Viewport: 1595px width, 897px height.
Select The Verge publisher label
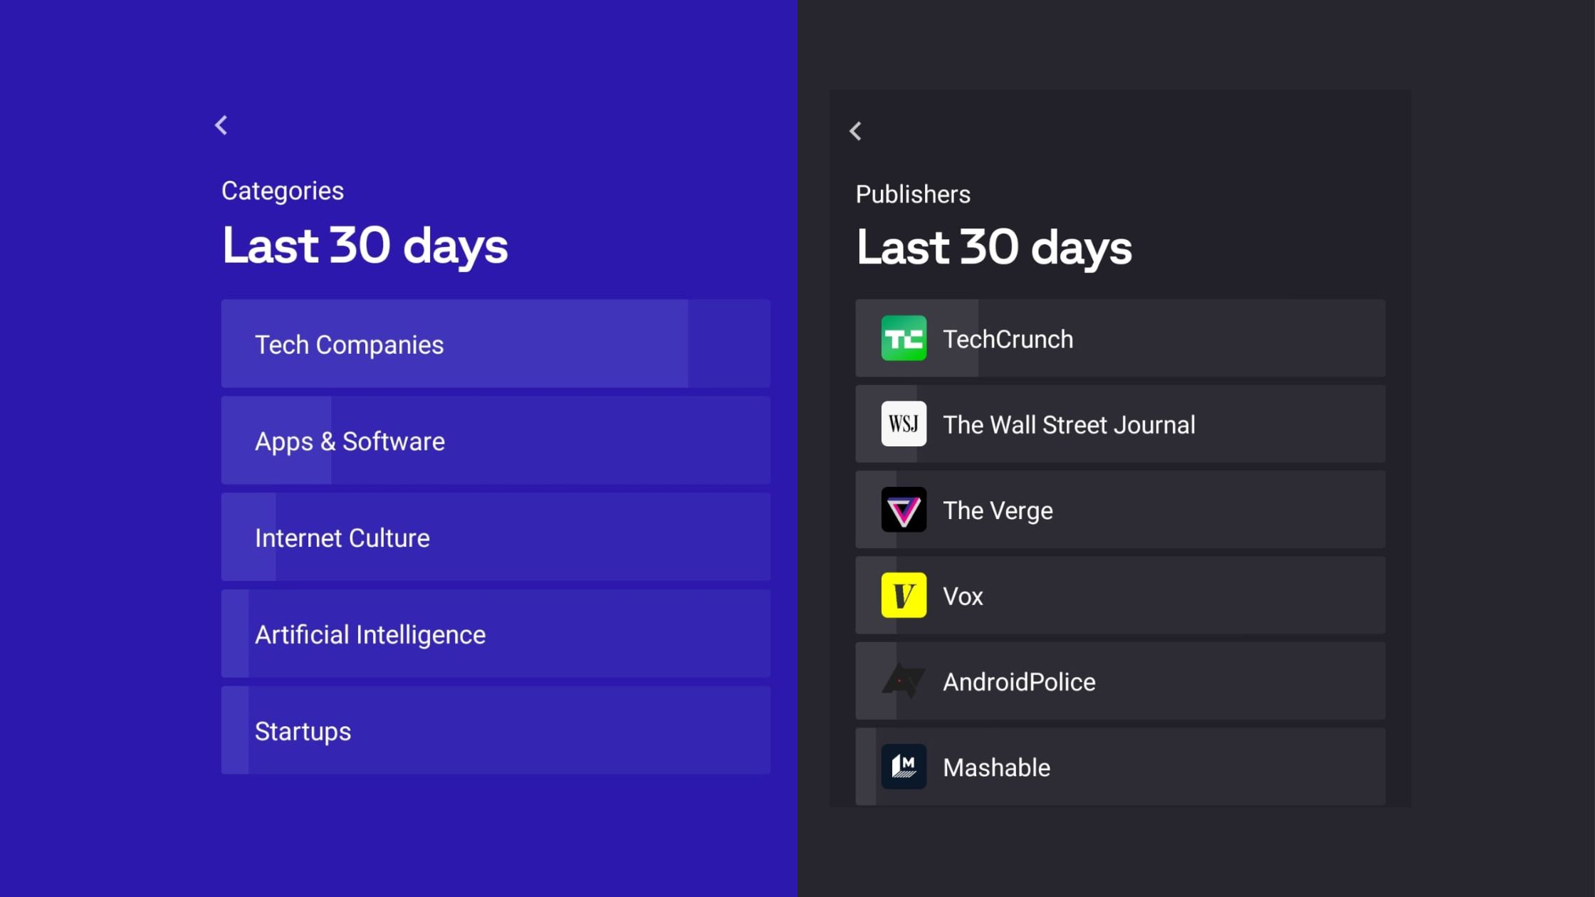coord(998,511)
